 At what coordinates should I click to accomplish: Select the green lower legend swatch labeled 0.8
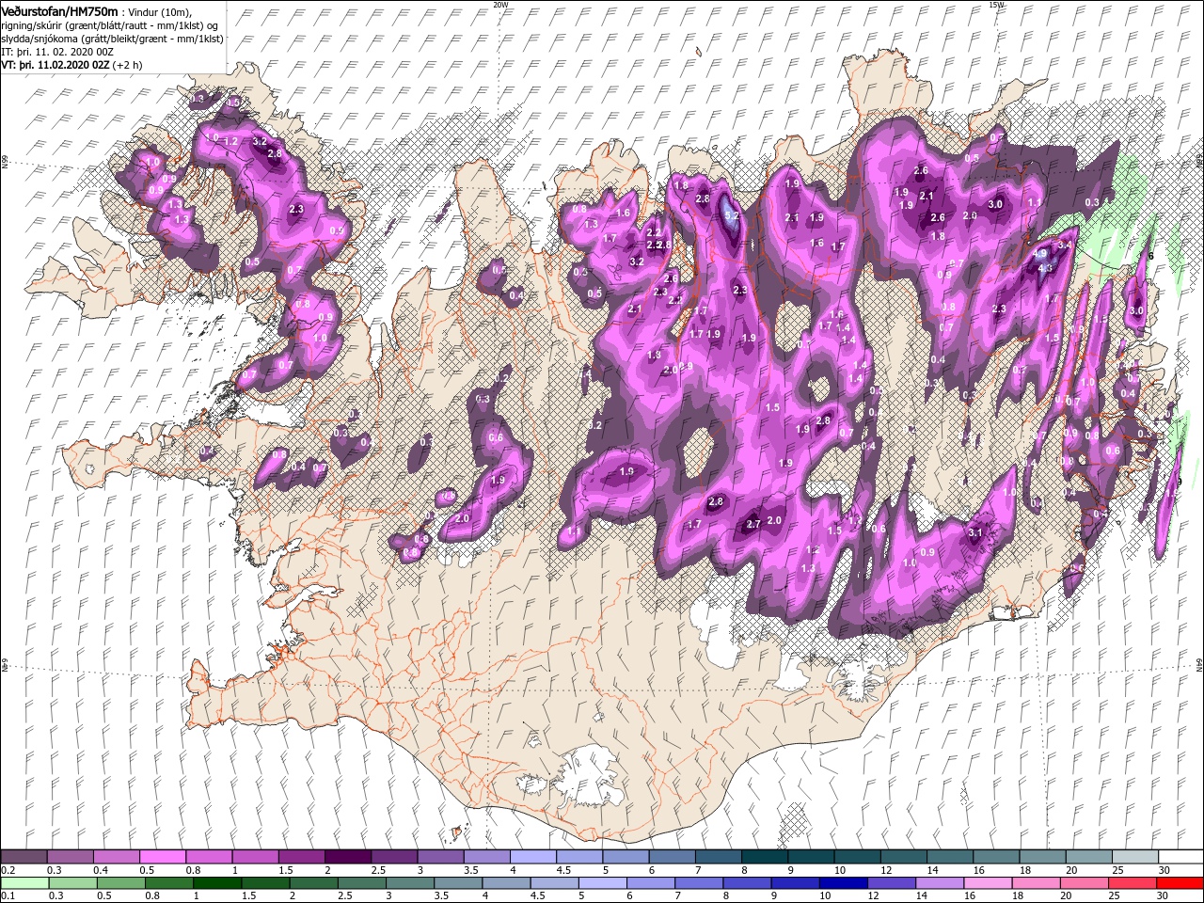pos(168,883)
